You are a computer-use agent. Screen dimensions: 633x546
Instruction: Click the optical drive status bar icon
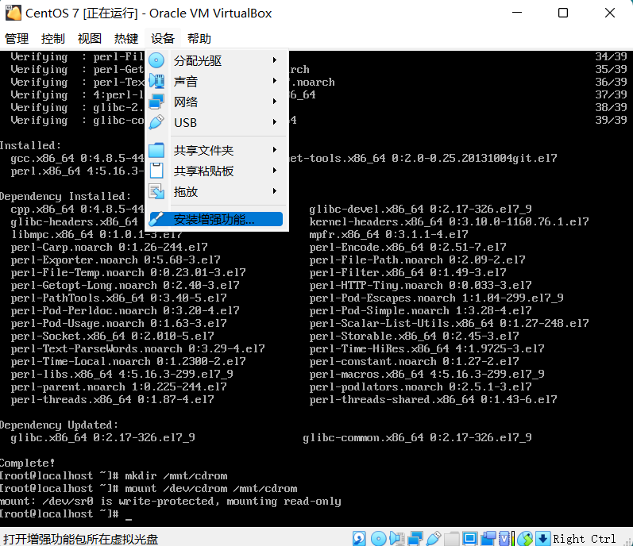click(x=378, y=538)
